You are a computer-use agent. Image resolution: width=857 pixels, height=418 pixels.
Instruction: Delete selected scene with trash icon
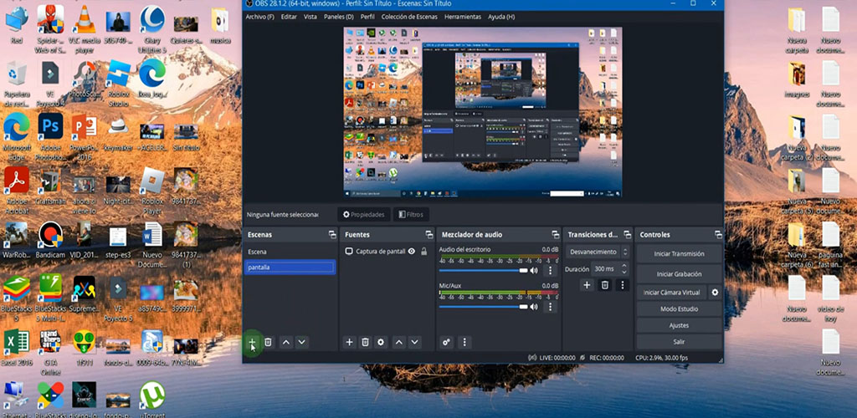pyautogui.click(x=268, y=342)
